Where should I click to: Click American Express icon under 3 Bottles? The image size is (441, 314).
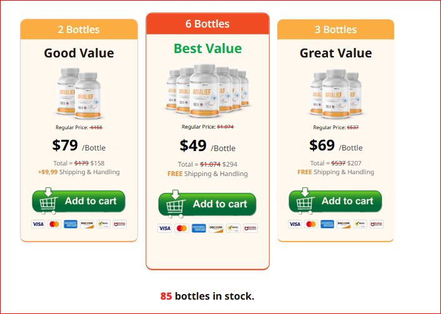click(327, 224)
